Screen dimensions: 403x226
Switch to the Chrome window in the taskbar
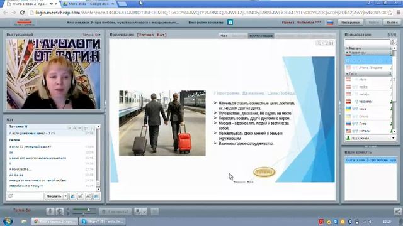tap(55, 222)
